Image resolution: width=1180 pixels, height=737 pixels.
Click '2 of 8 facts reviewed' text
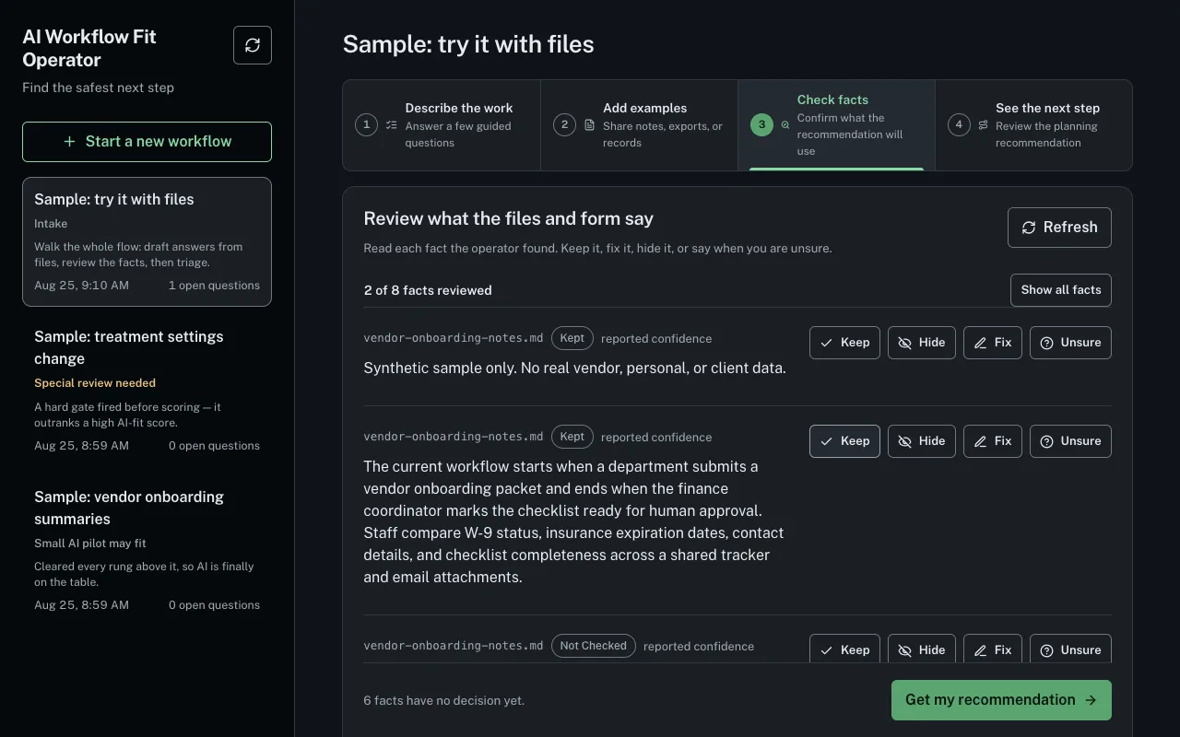(428, 290)
